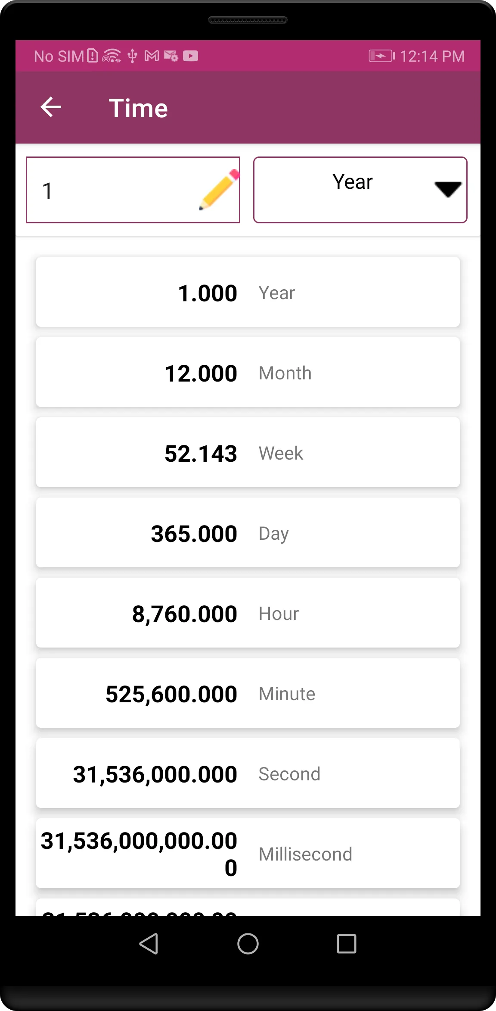Click the battery charging icon
This screenshot has width=496, height=1011.
(381, 56)
